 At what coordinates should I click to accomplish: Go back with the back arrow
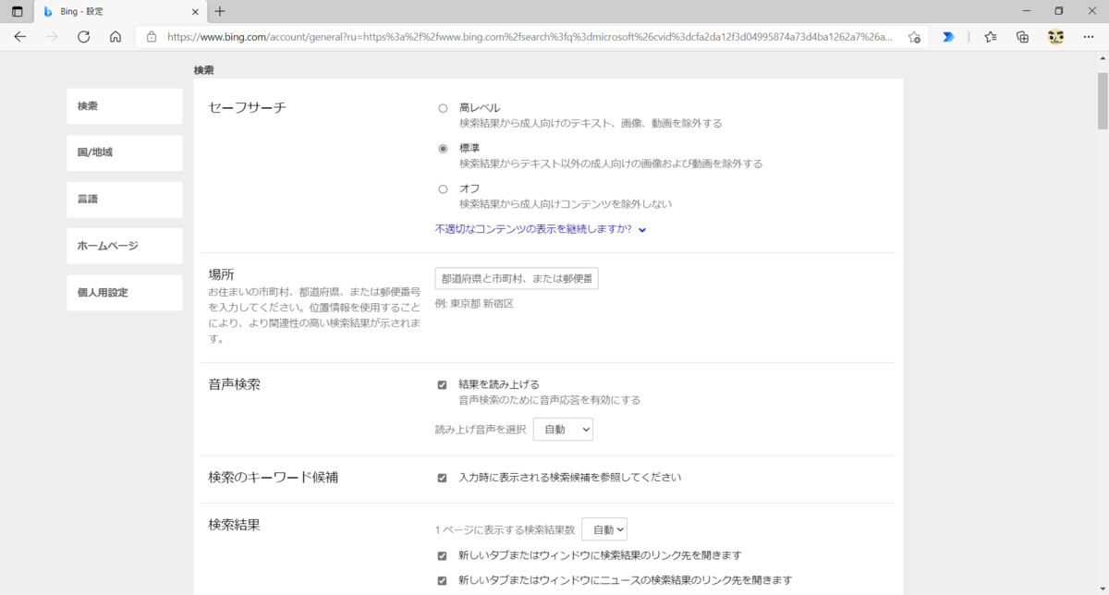(20, 37)
